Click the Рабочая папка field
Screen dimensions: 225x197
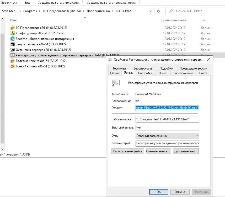(167, 119)
